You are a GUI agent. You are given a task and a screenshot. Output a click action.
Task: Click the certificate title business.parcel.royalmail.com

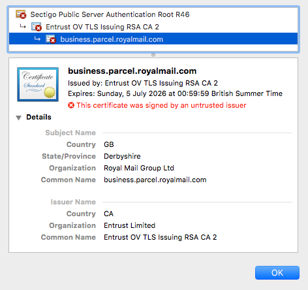(132, 71)
